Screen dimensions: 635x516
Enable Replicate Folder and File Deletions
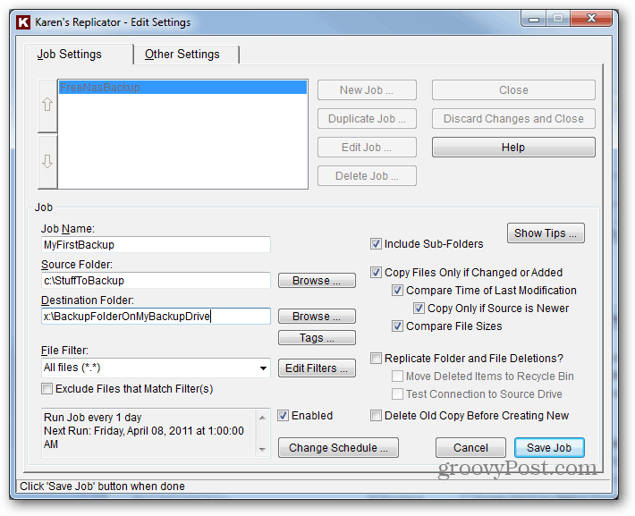(376, 359)
